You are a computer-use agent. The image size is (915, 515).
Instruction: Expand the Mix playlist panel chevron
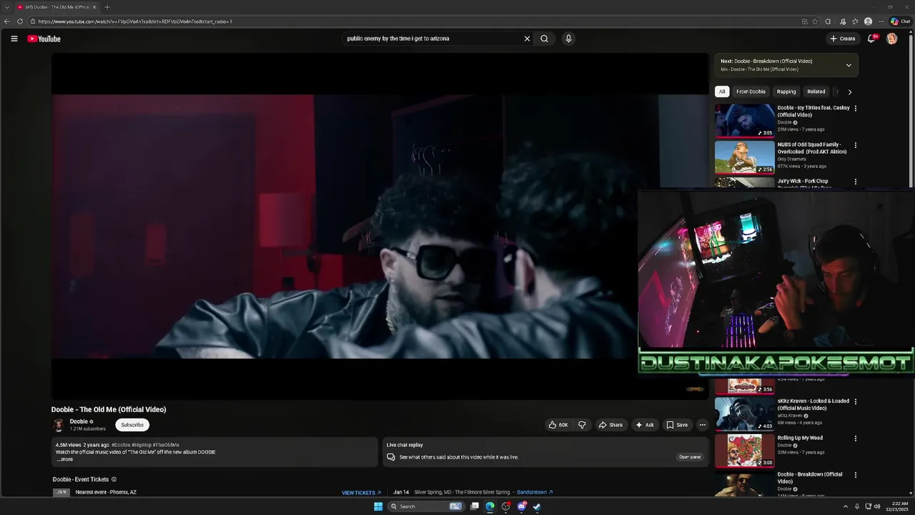click(x=849, y=65)
